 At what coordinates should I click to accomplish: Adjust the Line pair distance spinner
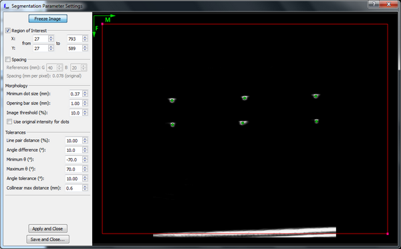point(85,141)
